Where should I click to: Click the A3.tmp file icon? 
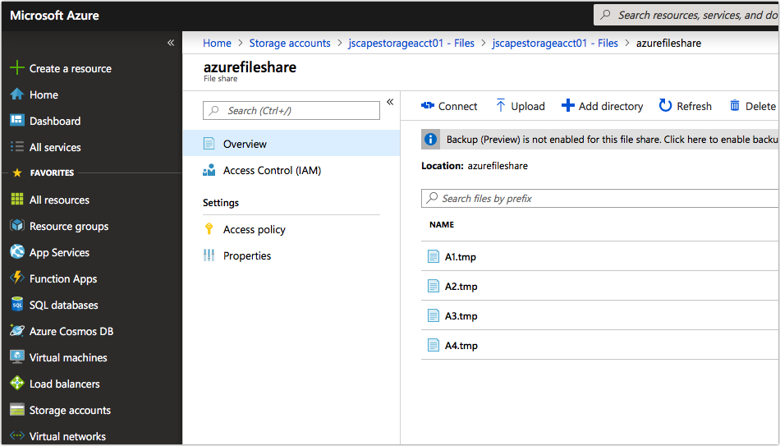point(434,315)
